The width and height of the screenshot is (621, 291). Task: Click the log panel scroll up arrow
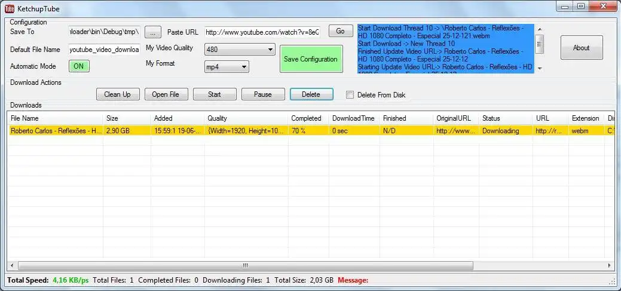539,29
